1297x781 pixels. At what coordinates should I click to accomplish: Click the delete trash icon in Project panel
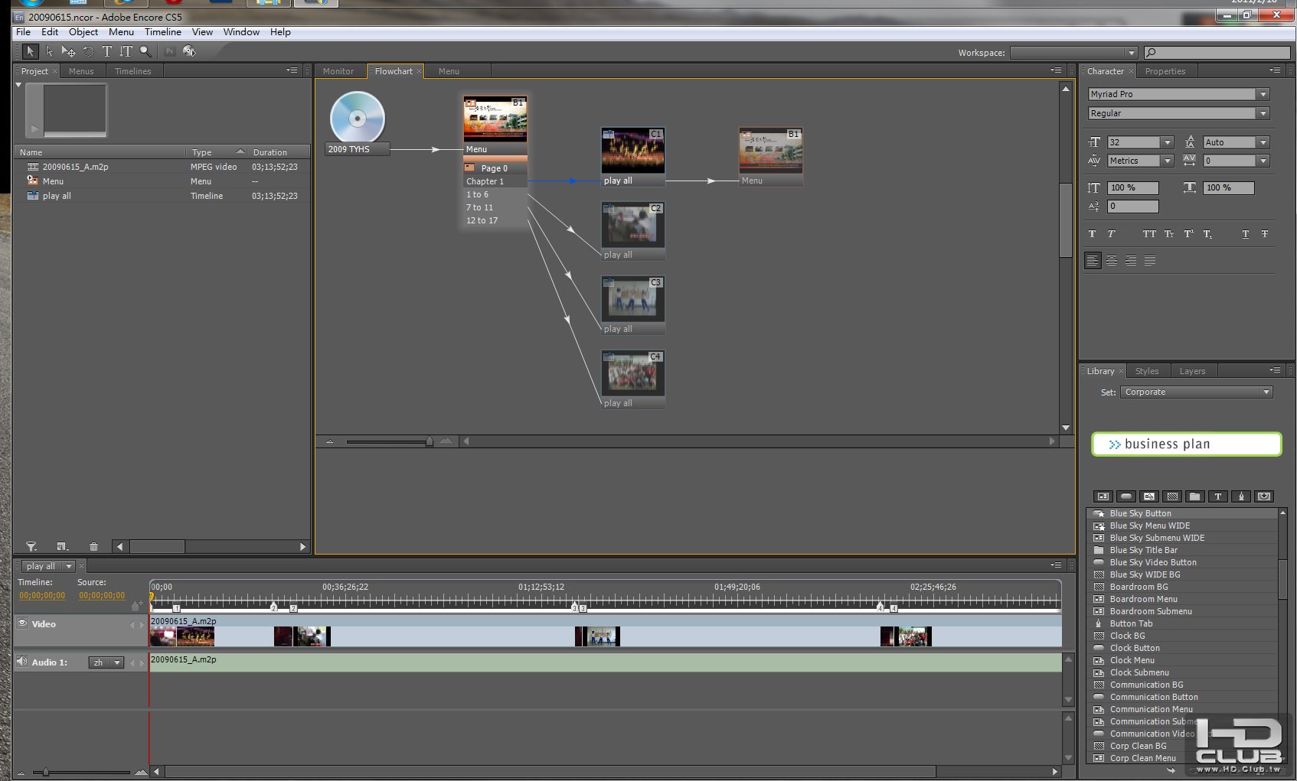coord(93,546)
